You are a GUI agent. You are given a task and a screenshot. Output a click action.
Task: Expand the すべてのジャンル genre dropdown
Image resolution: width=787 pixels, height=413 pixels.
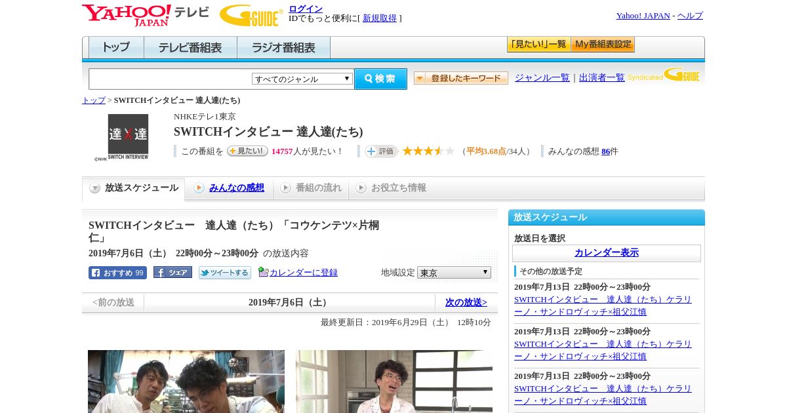pyautogui.click(x=302, y=79)
